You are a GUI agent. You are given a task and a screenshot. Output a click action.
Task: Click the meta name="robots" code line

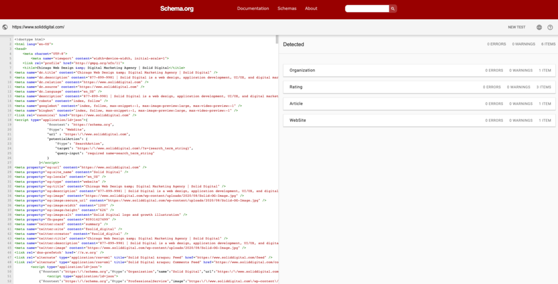[61, 101]
